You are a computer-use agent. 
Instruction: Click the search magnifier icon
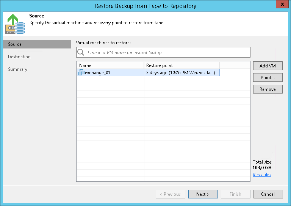click(x=81, y=52)
